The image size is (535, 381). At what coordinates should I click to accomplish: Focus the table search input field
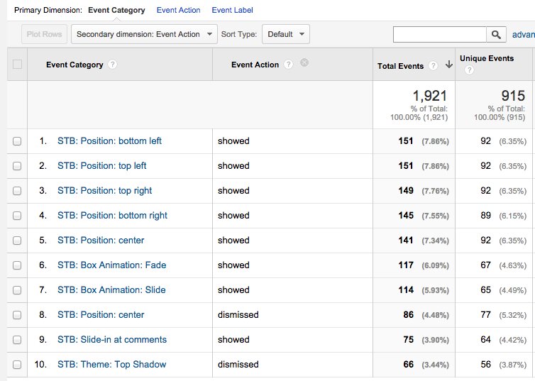[x=439, y=34]
